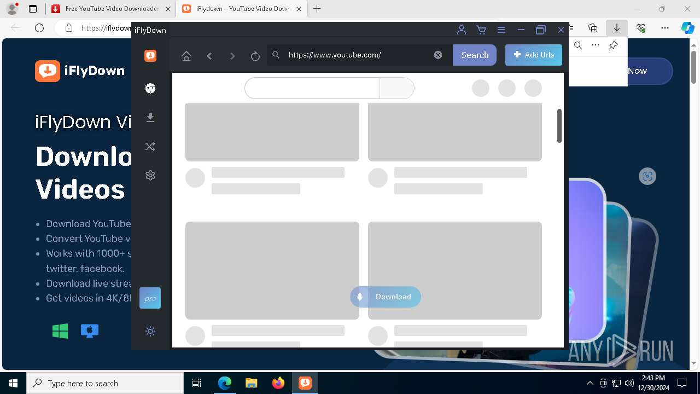Click the YouTube placeholder search box

click(x=312, y=88)
